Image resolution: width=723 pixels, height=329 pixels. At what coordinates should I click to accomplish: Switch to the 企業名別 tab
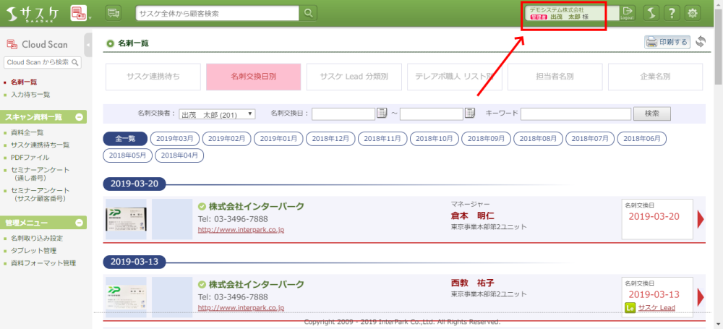tap(655, 77)
